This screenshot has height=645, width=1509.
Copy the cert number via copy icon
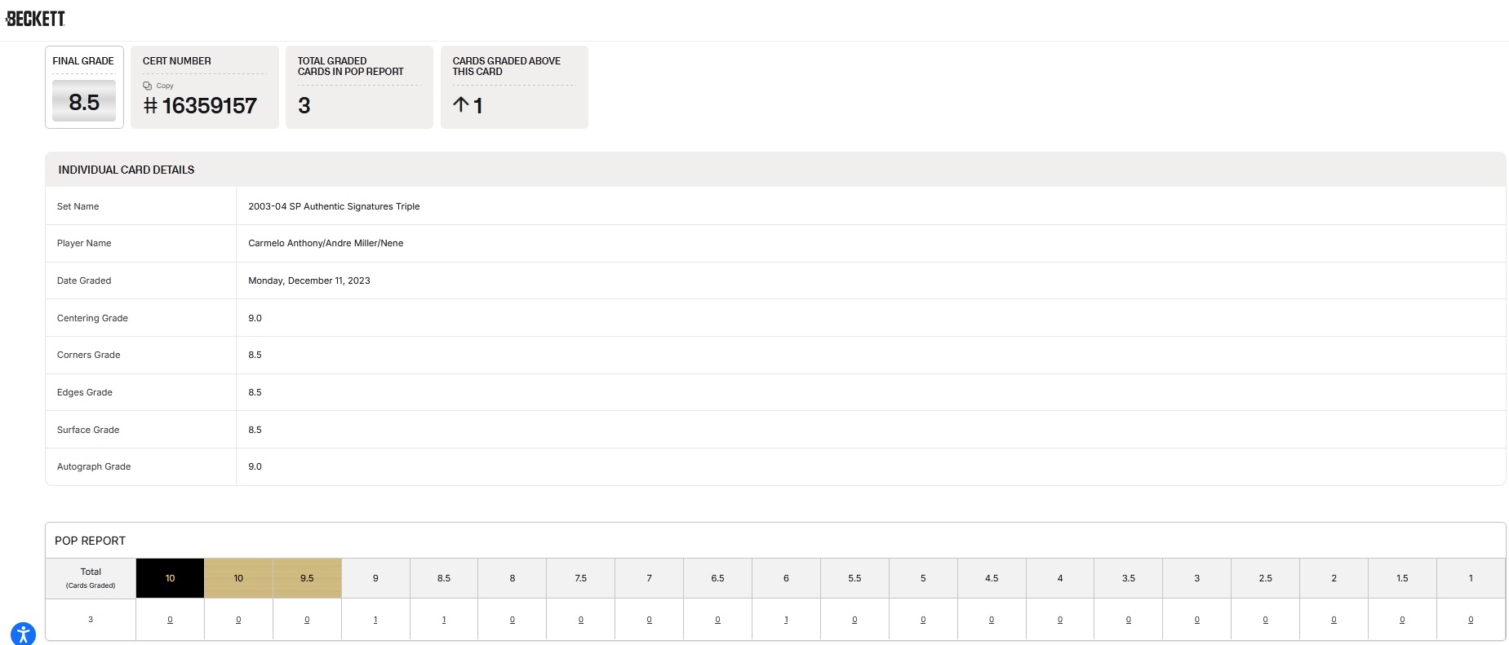tap(148, 86)
